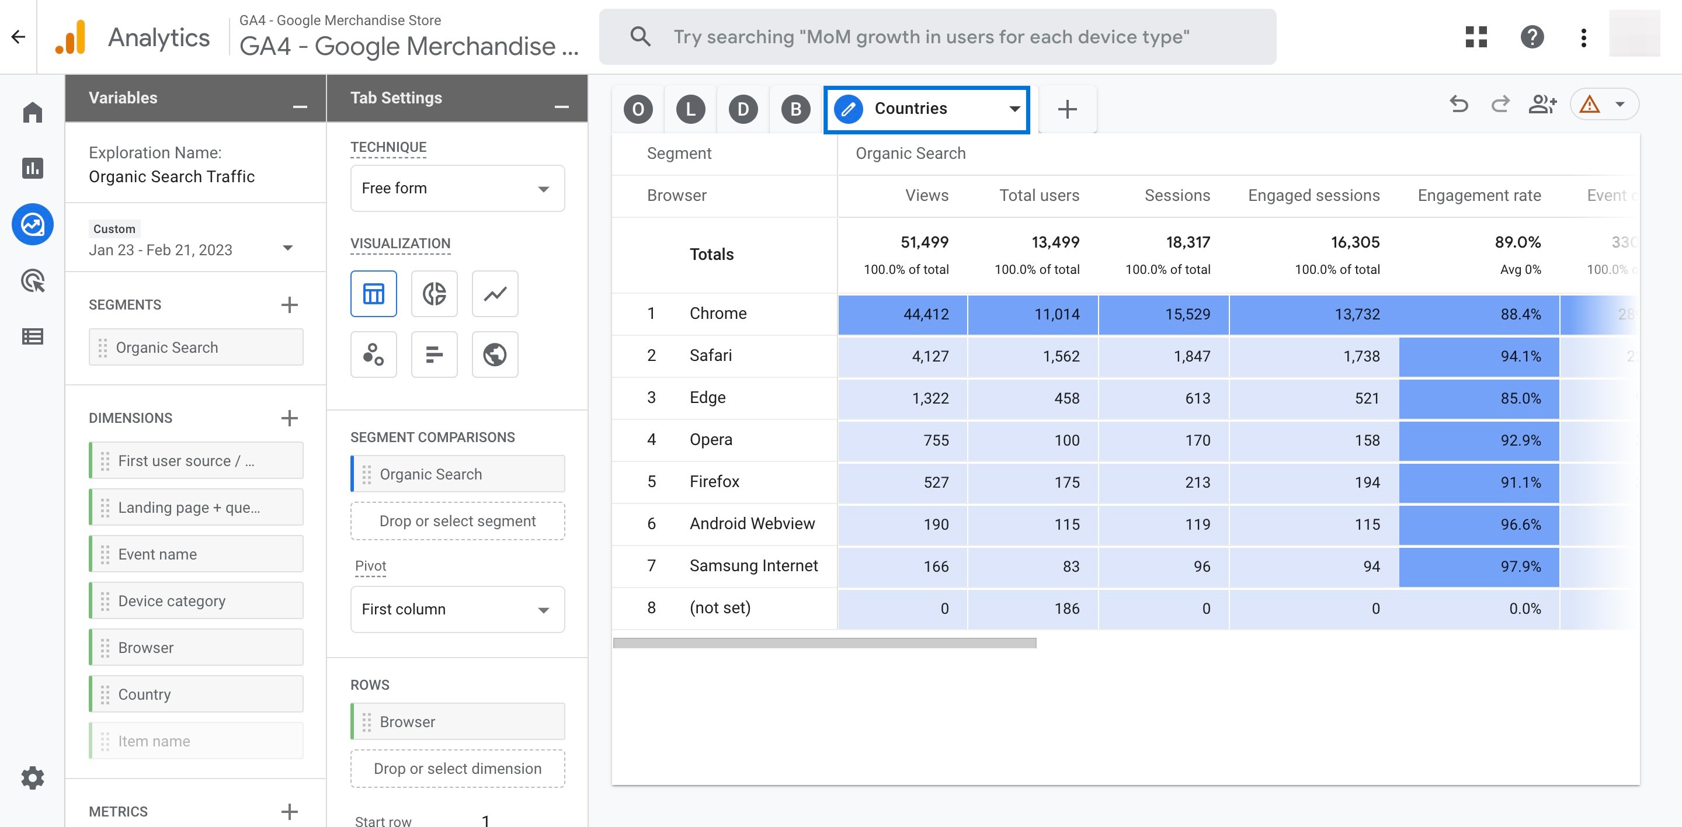Sort by the Total users column header
The height and width of the screenshot is (827, 1682).
(1039, 195)
